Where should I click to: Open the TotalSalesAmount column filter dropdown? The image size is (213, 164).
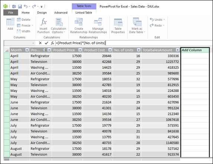coord(177,50)
